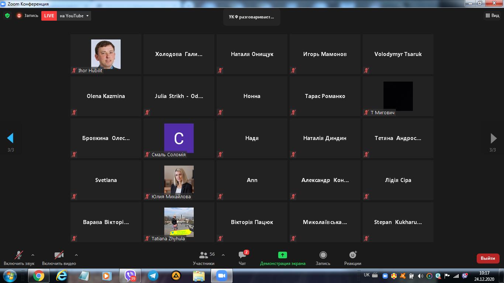The width and height of the screenshot is (504, 283).
Task: Click the Record icon in the bottom toolbar
Action: [x=323, y=255]
